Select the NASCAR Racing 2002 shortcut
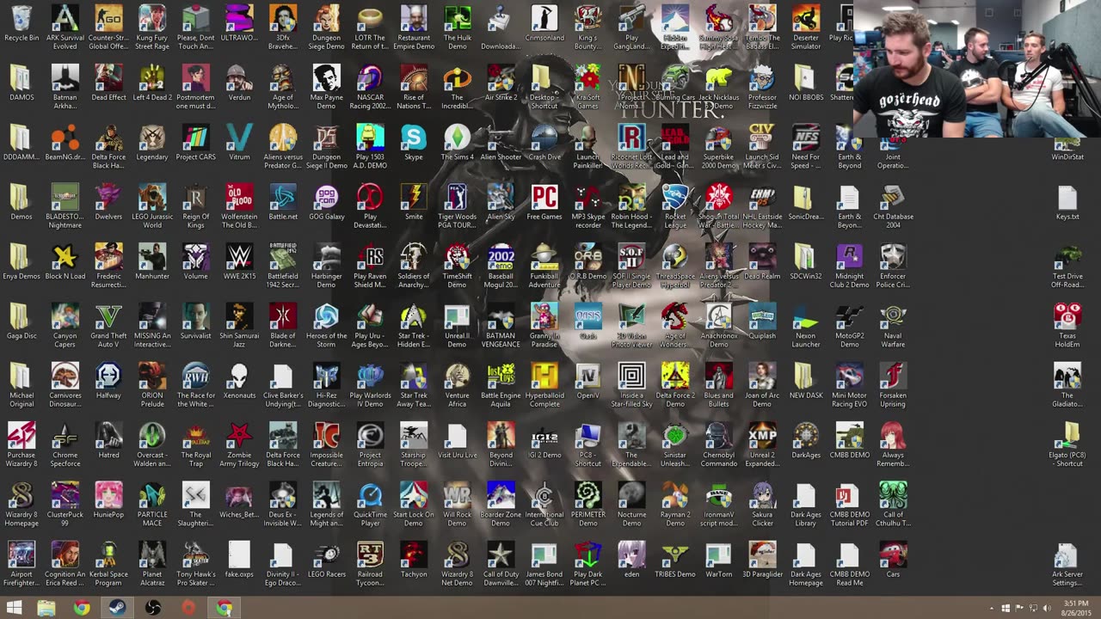Screen dimensions: 1101x619 click(x=370, y=88)
